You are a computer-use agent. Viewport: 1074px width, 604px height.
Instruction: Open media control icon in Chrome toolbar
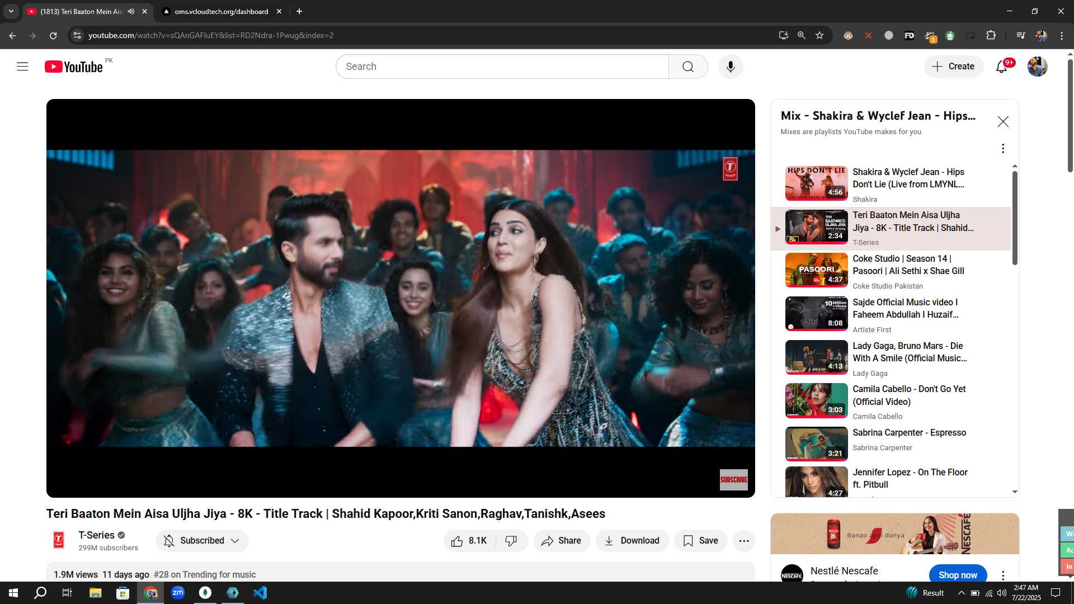[x=1021, y=35]
